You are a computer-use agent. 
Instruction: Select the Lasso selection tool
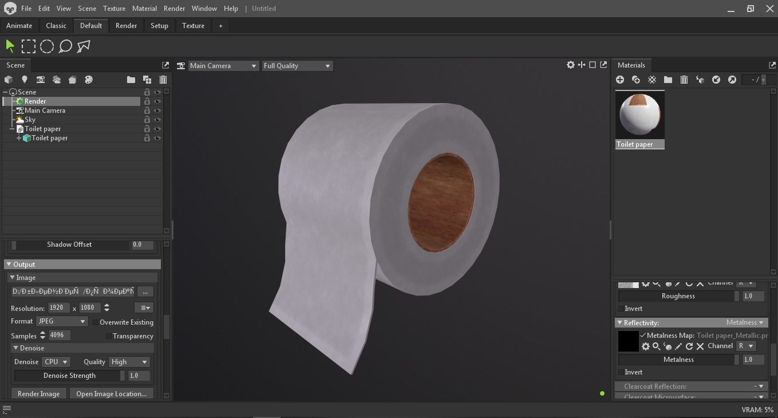(x=65, y=46)
